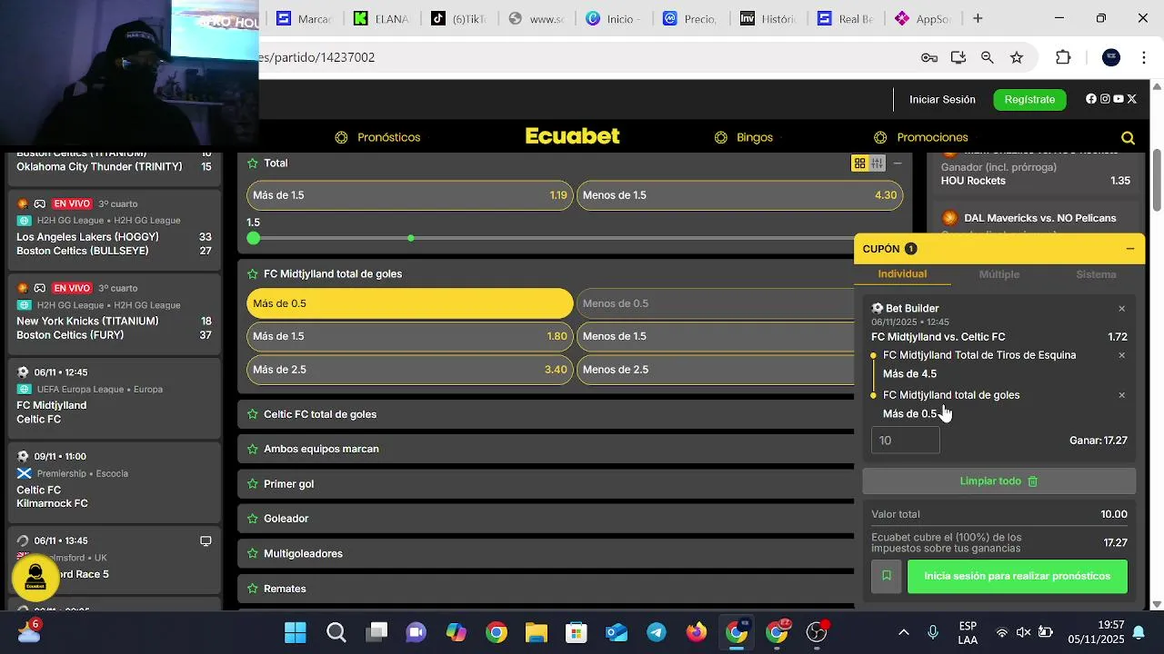Open Ecuabet Instagram page icon
Viewport: 1164px width, 654px height.
point(1105,99)
